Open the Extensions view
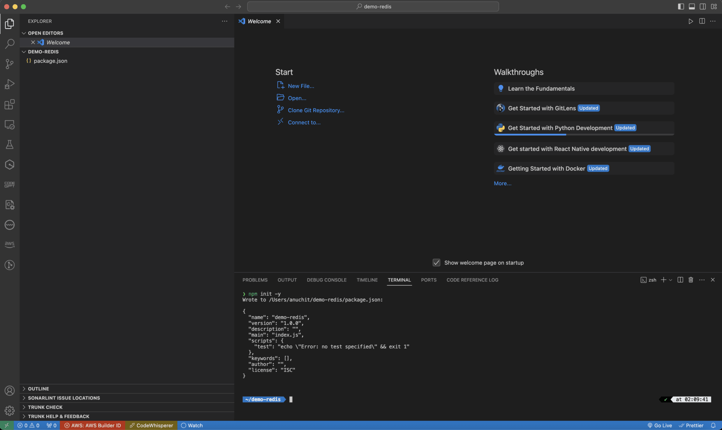This screenshot has width=722, height=430. click(x=10, y=104)
